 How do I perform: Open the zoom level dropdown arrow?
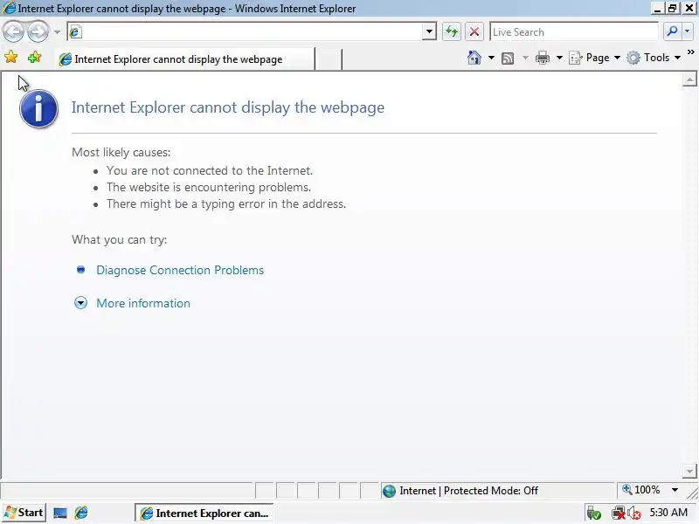point(675,490)
